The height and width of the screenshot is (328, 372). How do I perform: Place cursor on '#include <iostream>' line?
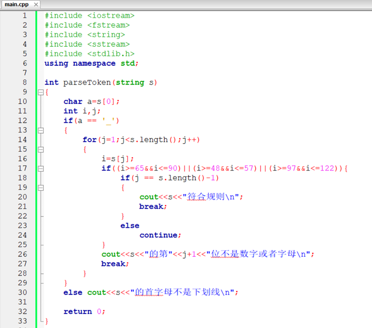(89, 15)
